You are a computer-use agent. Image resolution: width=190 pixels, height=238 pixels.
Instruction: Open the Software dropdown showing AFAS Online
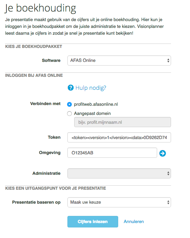(x=119, y=61)
